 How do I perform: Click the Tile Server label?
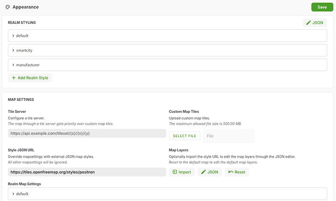17,111
